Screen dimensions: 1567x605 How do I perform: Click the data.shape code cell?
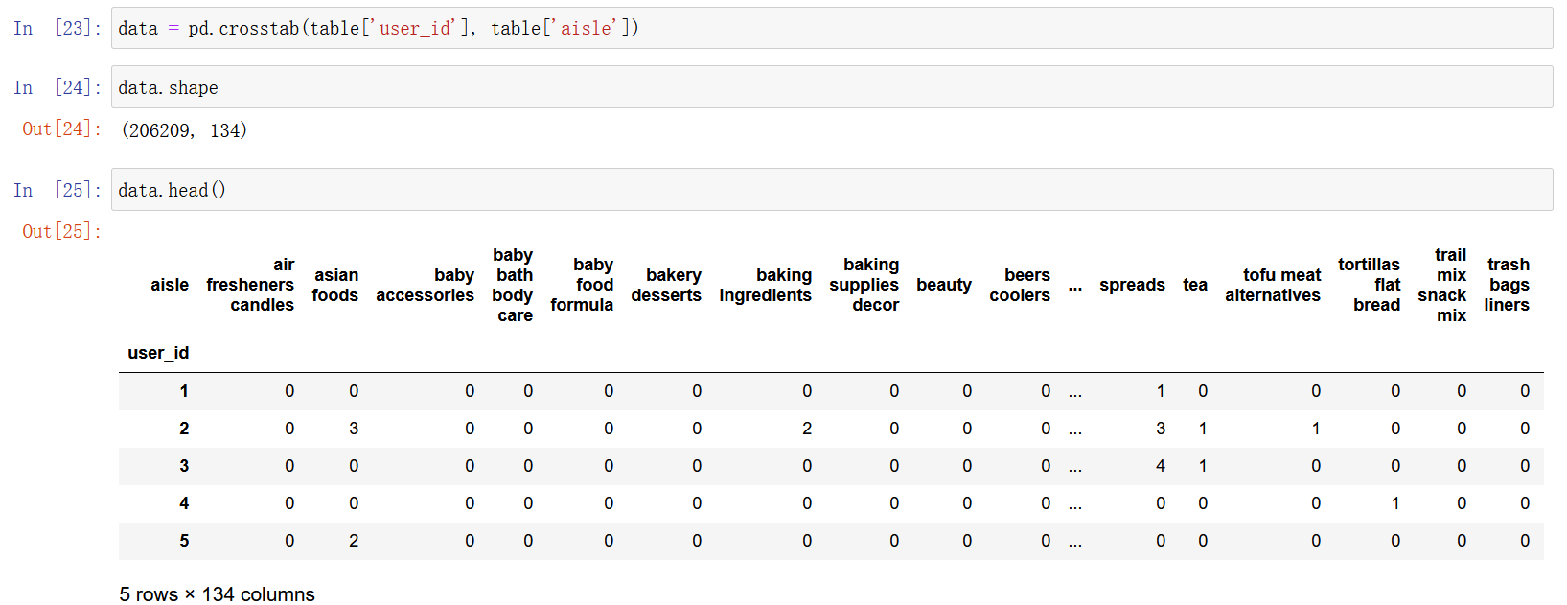831,87
